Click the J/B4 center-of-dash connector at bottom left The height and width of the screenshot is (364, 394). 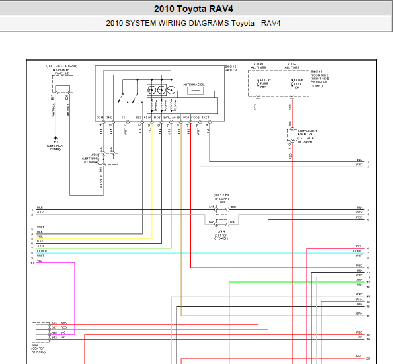pos(41,333)
